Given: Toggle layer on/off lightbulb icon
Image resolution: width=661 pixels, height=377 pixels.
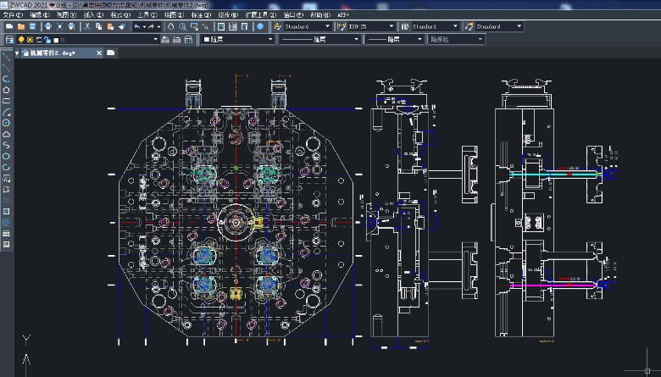Looking at the screenshot, I should coord(22,39).
